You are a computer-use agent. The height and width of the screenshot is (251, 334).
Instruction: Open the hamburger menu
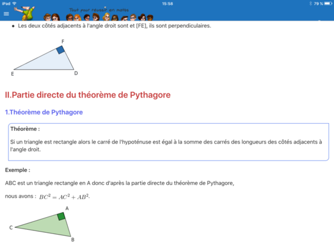click(7, 14)
